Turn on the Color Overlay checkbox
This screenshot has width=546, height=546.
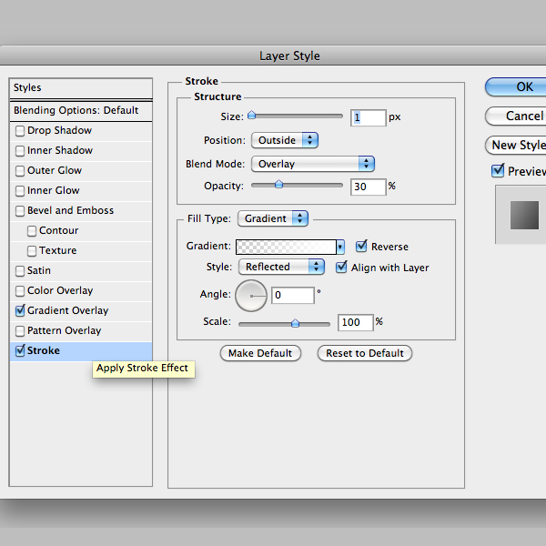coord(20,291)
